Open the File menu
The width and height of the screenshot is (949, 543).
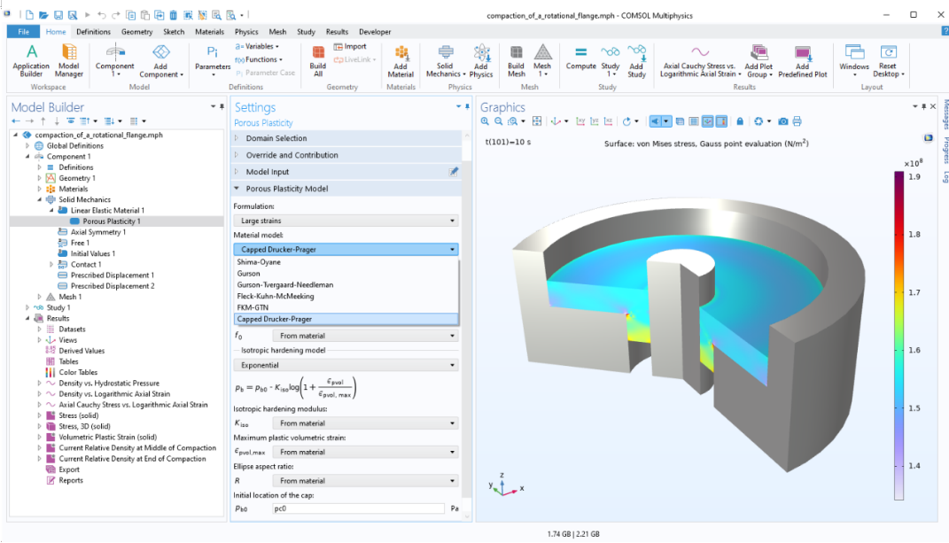[24, 32]
